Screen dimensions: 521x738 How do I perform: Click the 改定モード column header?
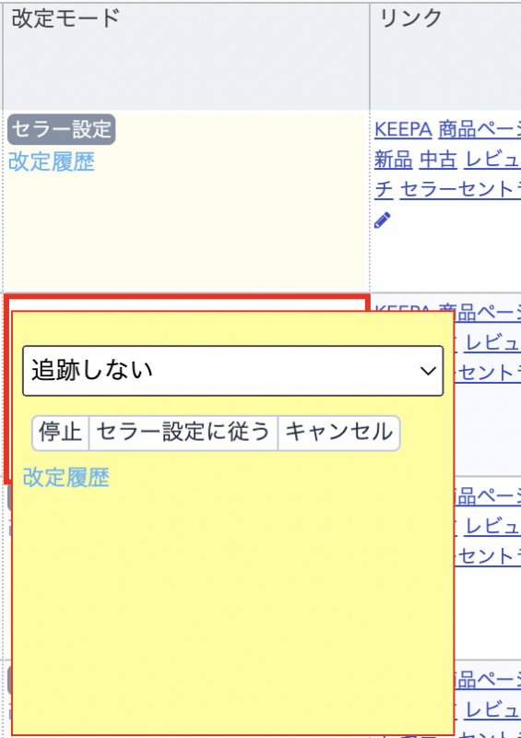click(x=186, y=56)
